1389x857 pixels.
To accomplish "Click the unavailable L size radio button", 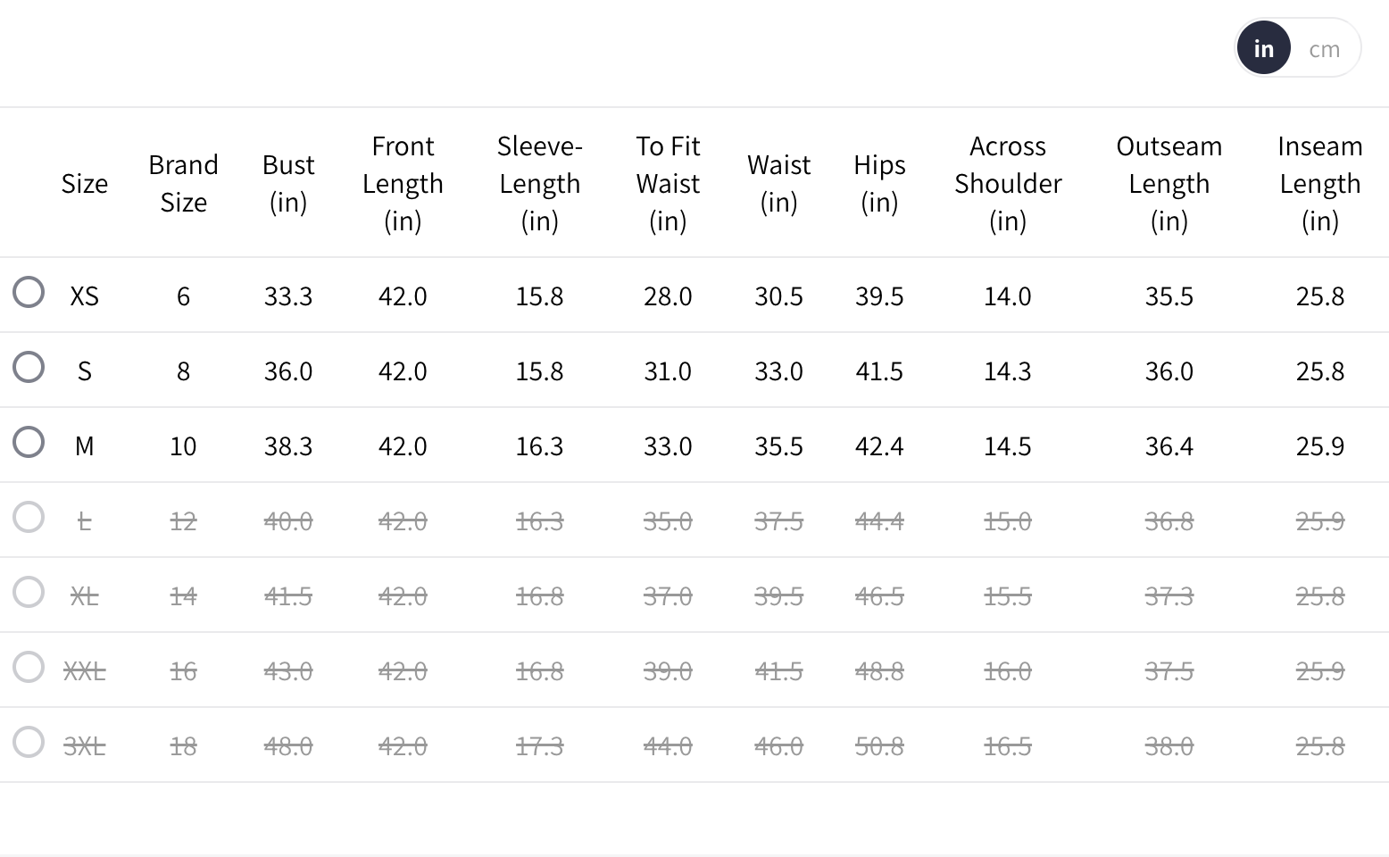I will click(29, 517).
